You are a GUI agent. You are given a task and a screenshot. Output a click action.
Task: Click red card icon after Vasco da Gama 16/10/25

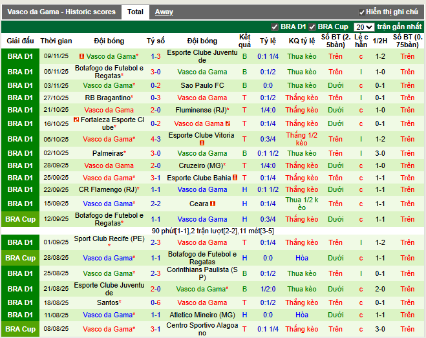pyautogui.click(x=228, y=123)
